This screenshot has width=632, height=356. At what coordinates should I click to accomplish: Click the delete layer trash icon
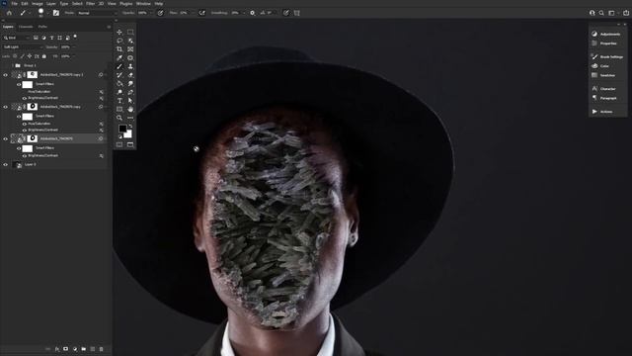point(101,349)
